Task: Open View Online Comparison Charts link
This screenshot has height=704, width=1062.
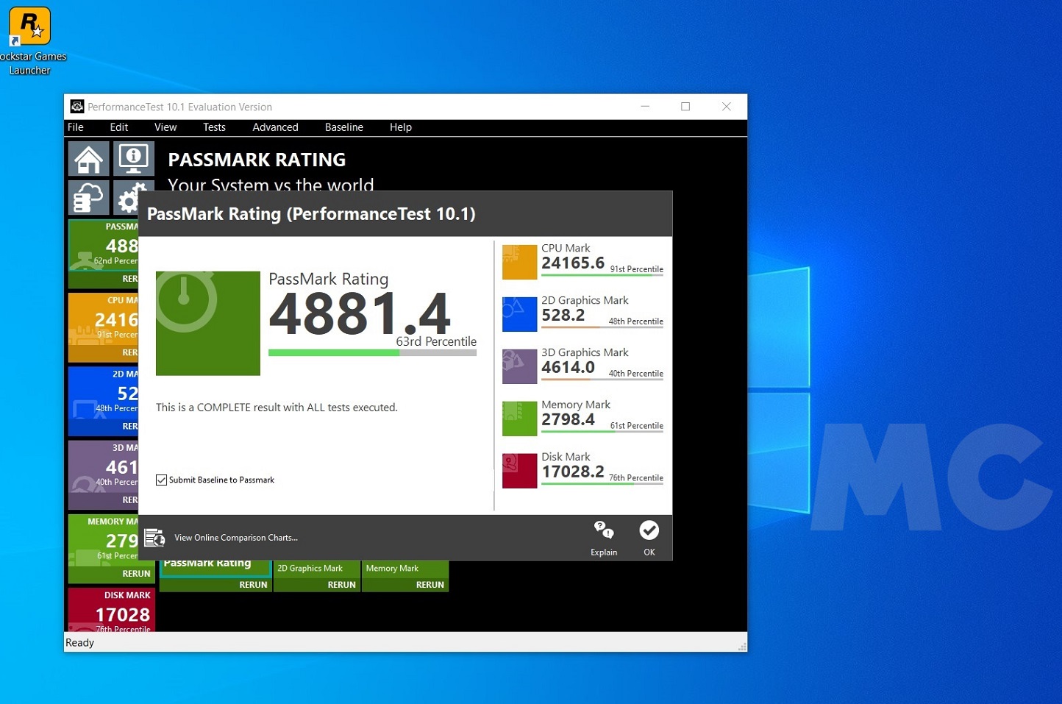Action: click(x=235, y=538)
